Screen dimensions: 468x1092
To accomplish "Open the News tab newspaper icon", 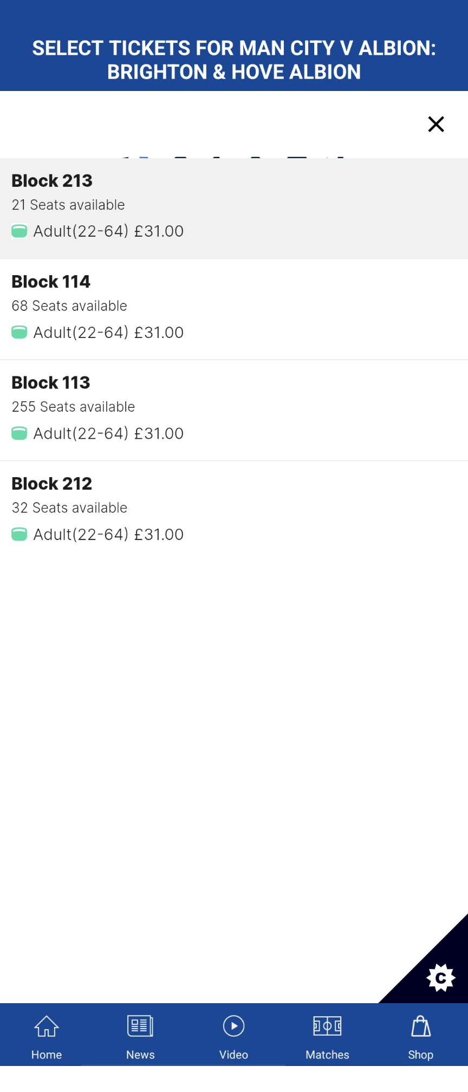I will click(x=140, y=1026).
